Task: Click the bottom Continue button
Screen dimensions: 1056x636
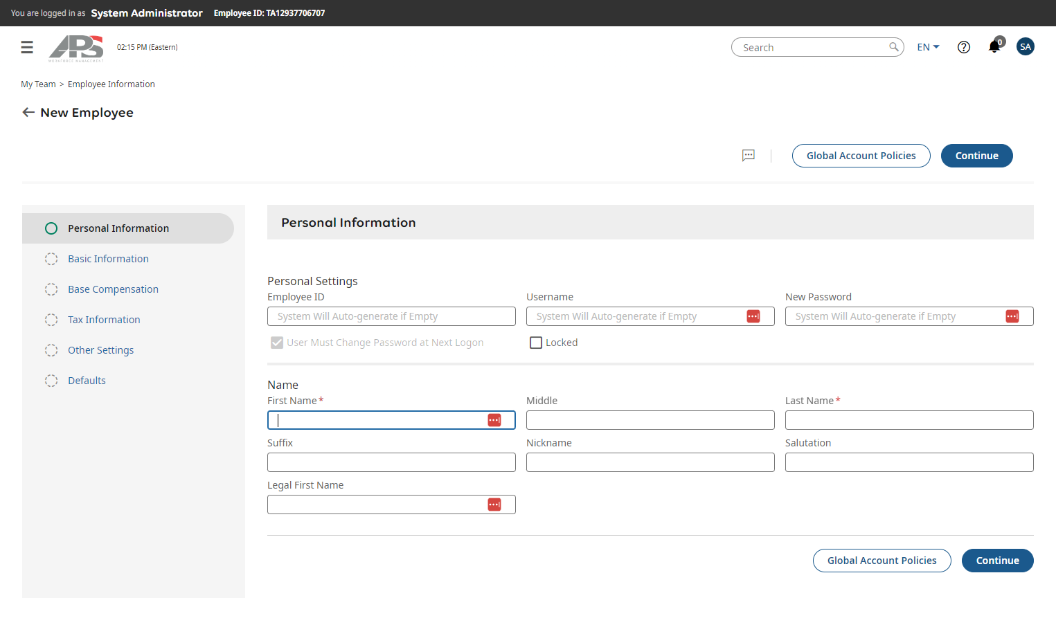Action: click(x=997, y=561)
